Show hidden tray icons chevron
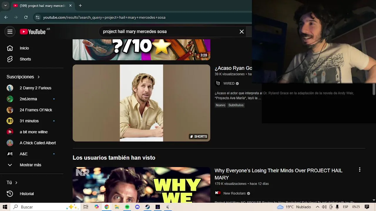The height and width of the screenshot is (211, 376). (318, 207)
